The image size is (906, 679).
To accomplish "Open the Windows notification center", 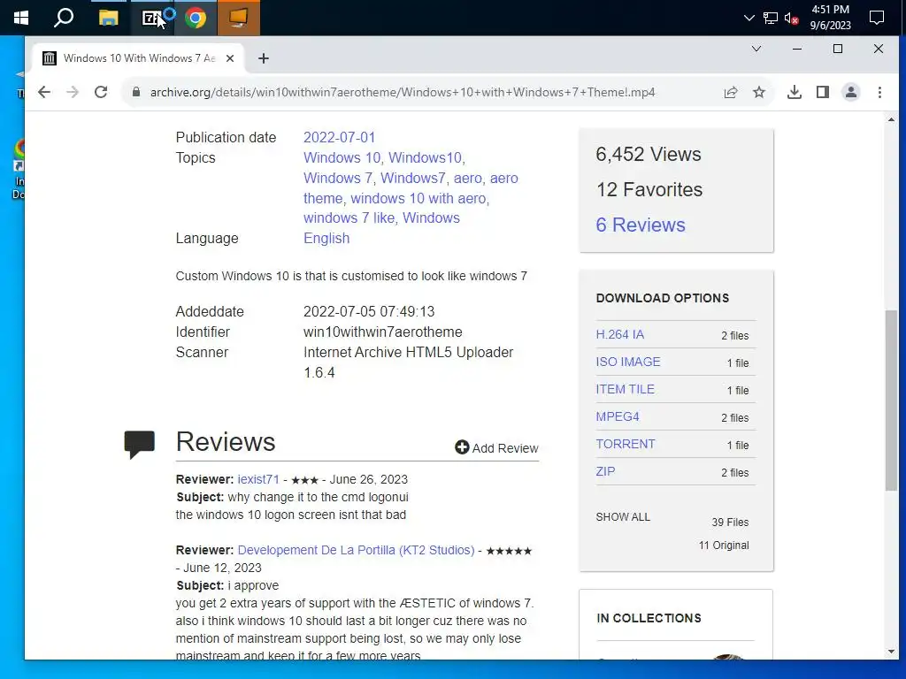I will point(877,18).
